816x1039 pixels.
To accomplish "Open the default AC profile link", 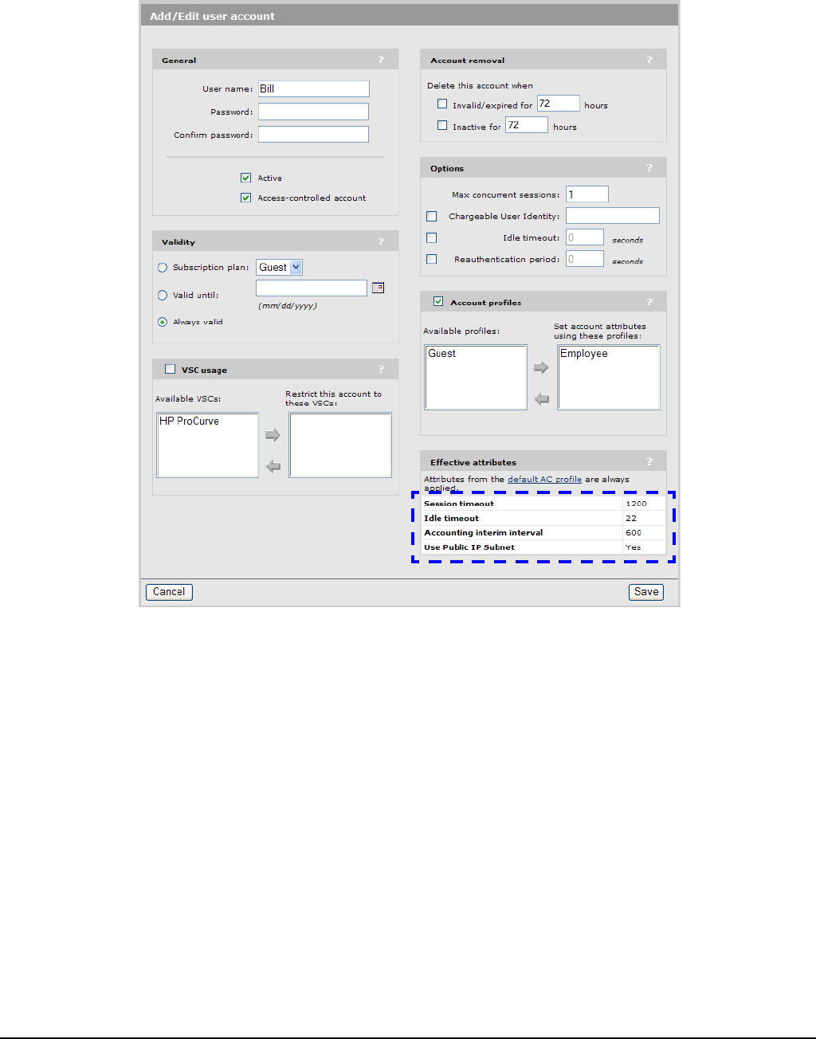I will (544, 479).
